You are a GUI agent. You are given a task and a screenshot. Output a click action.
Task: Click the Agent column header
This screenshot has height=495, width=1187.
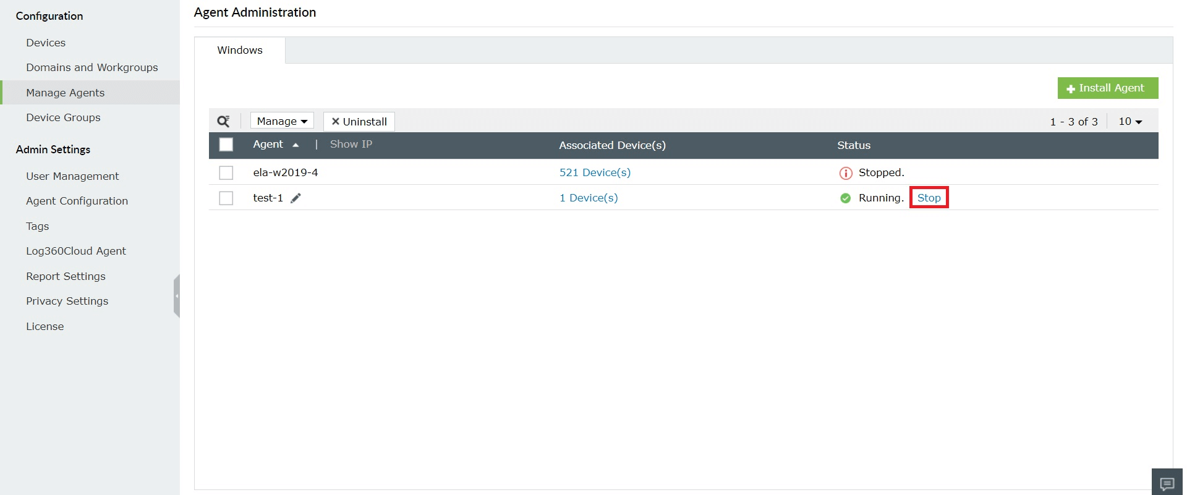click(x=268, y=144)
